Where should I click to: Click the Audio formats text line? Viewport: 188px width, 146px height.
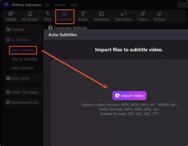[129, 109]
